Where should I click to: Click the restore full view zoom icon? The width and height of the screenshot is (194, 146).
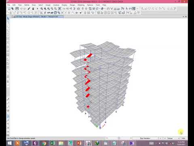pos(45,9)
